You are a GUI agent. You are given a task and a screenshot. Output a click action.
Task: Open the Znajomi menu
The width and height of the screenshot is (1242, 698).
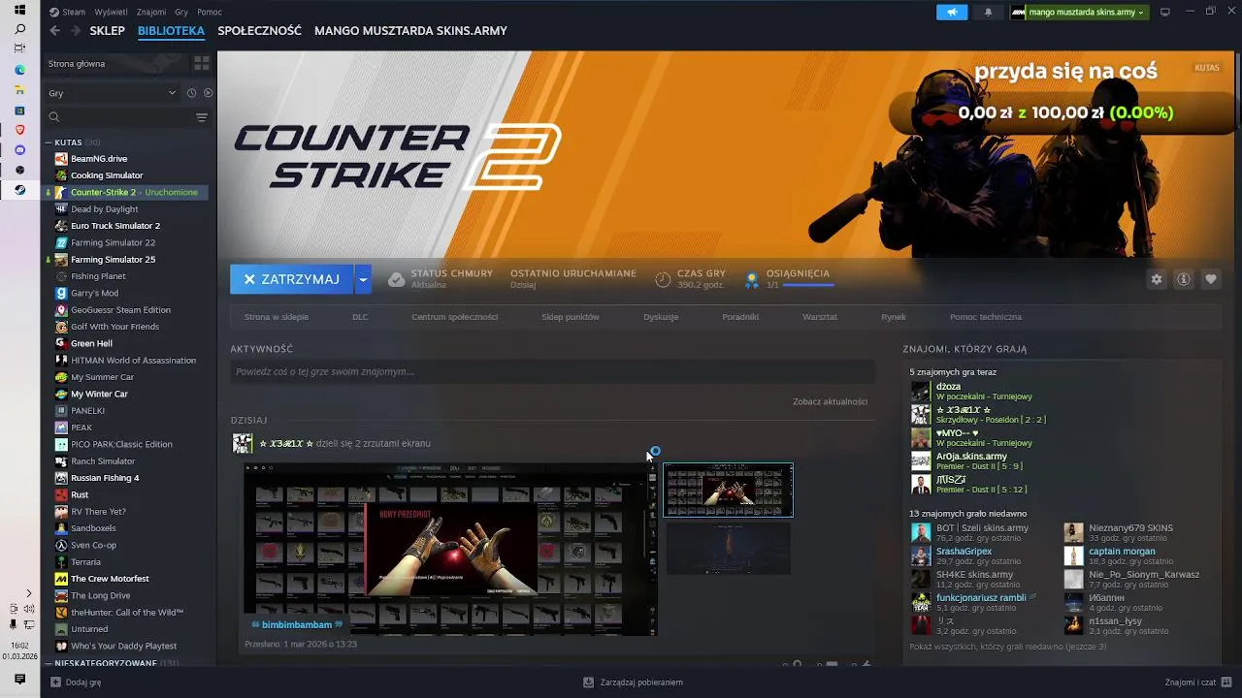coord(151,12)
